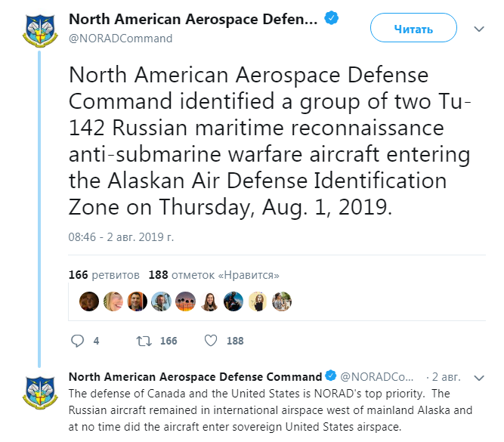504x442 pixels.
Task: Open the 166 ретвитов list
Action: (x=104, y=275)
